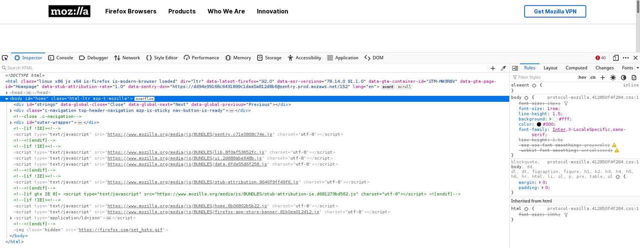Screen dimensions: 640x248
Task: Click the black color swatch for #000
Action: (539, 124)
